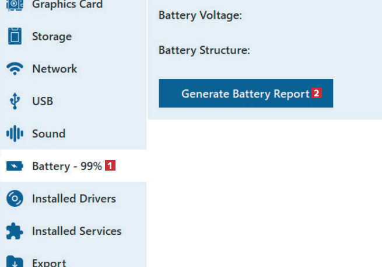Screen dimensions: 382x267
Task: Open the Storage section label
Action: click(52, 36)
